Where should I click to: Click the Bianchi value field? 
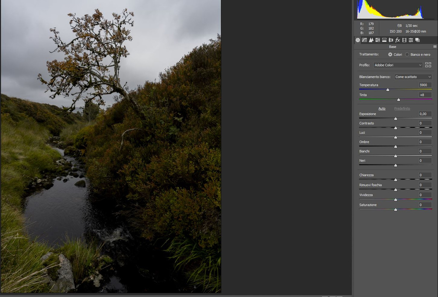(425, 151)
